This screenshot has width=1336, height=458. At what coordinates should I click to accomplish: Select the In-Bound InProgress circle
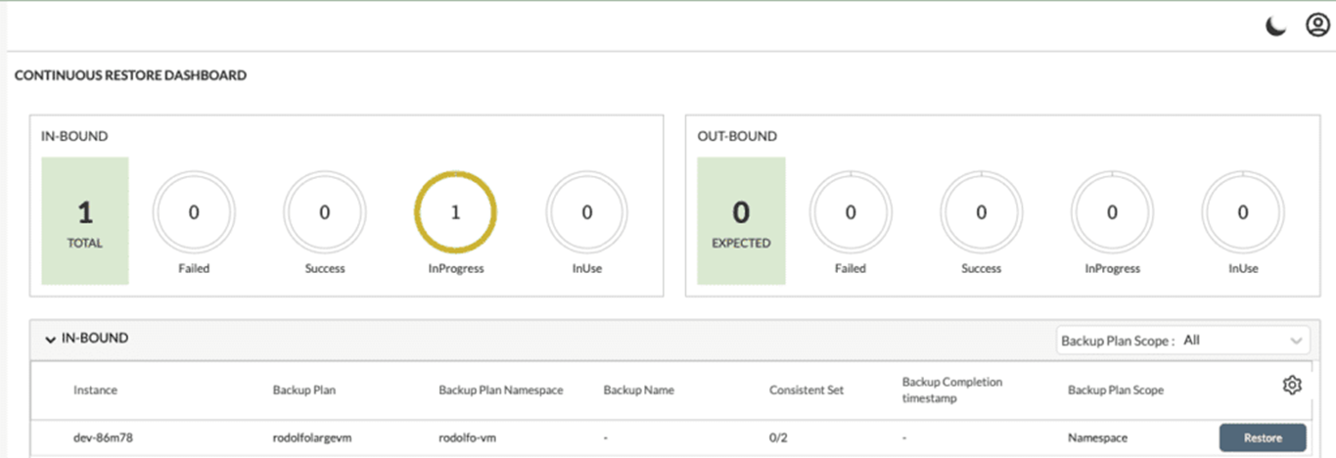(455, 212)
